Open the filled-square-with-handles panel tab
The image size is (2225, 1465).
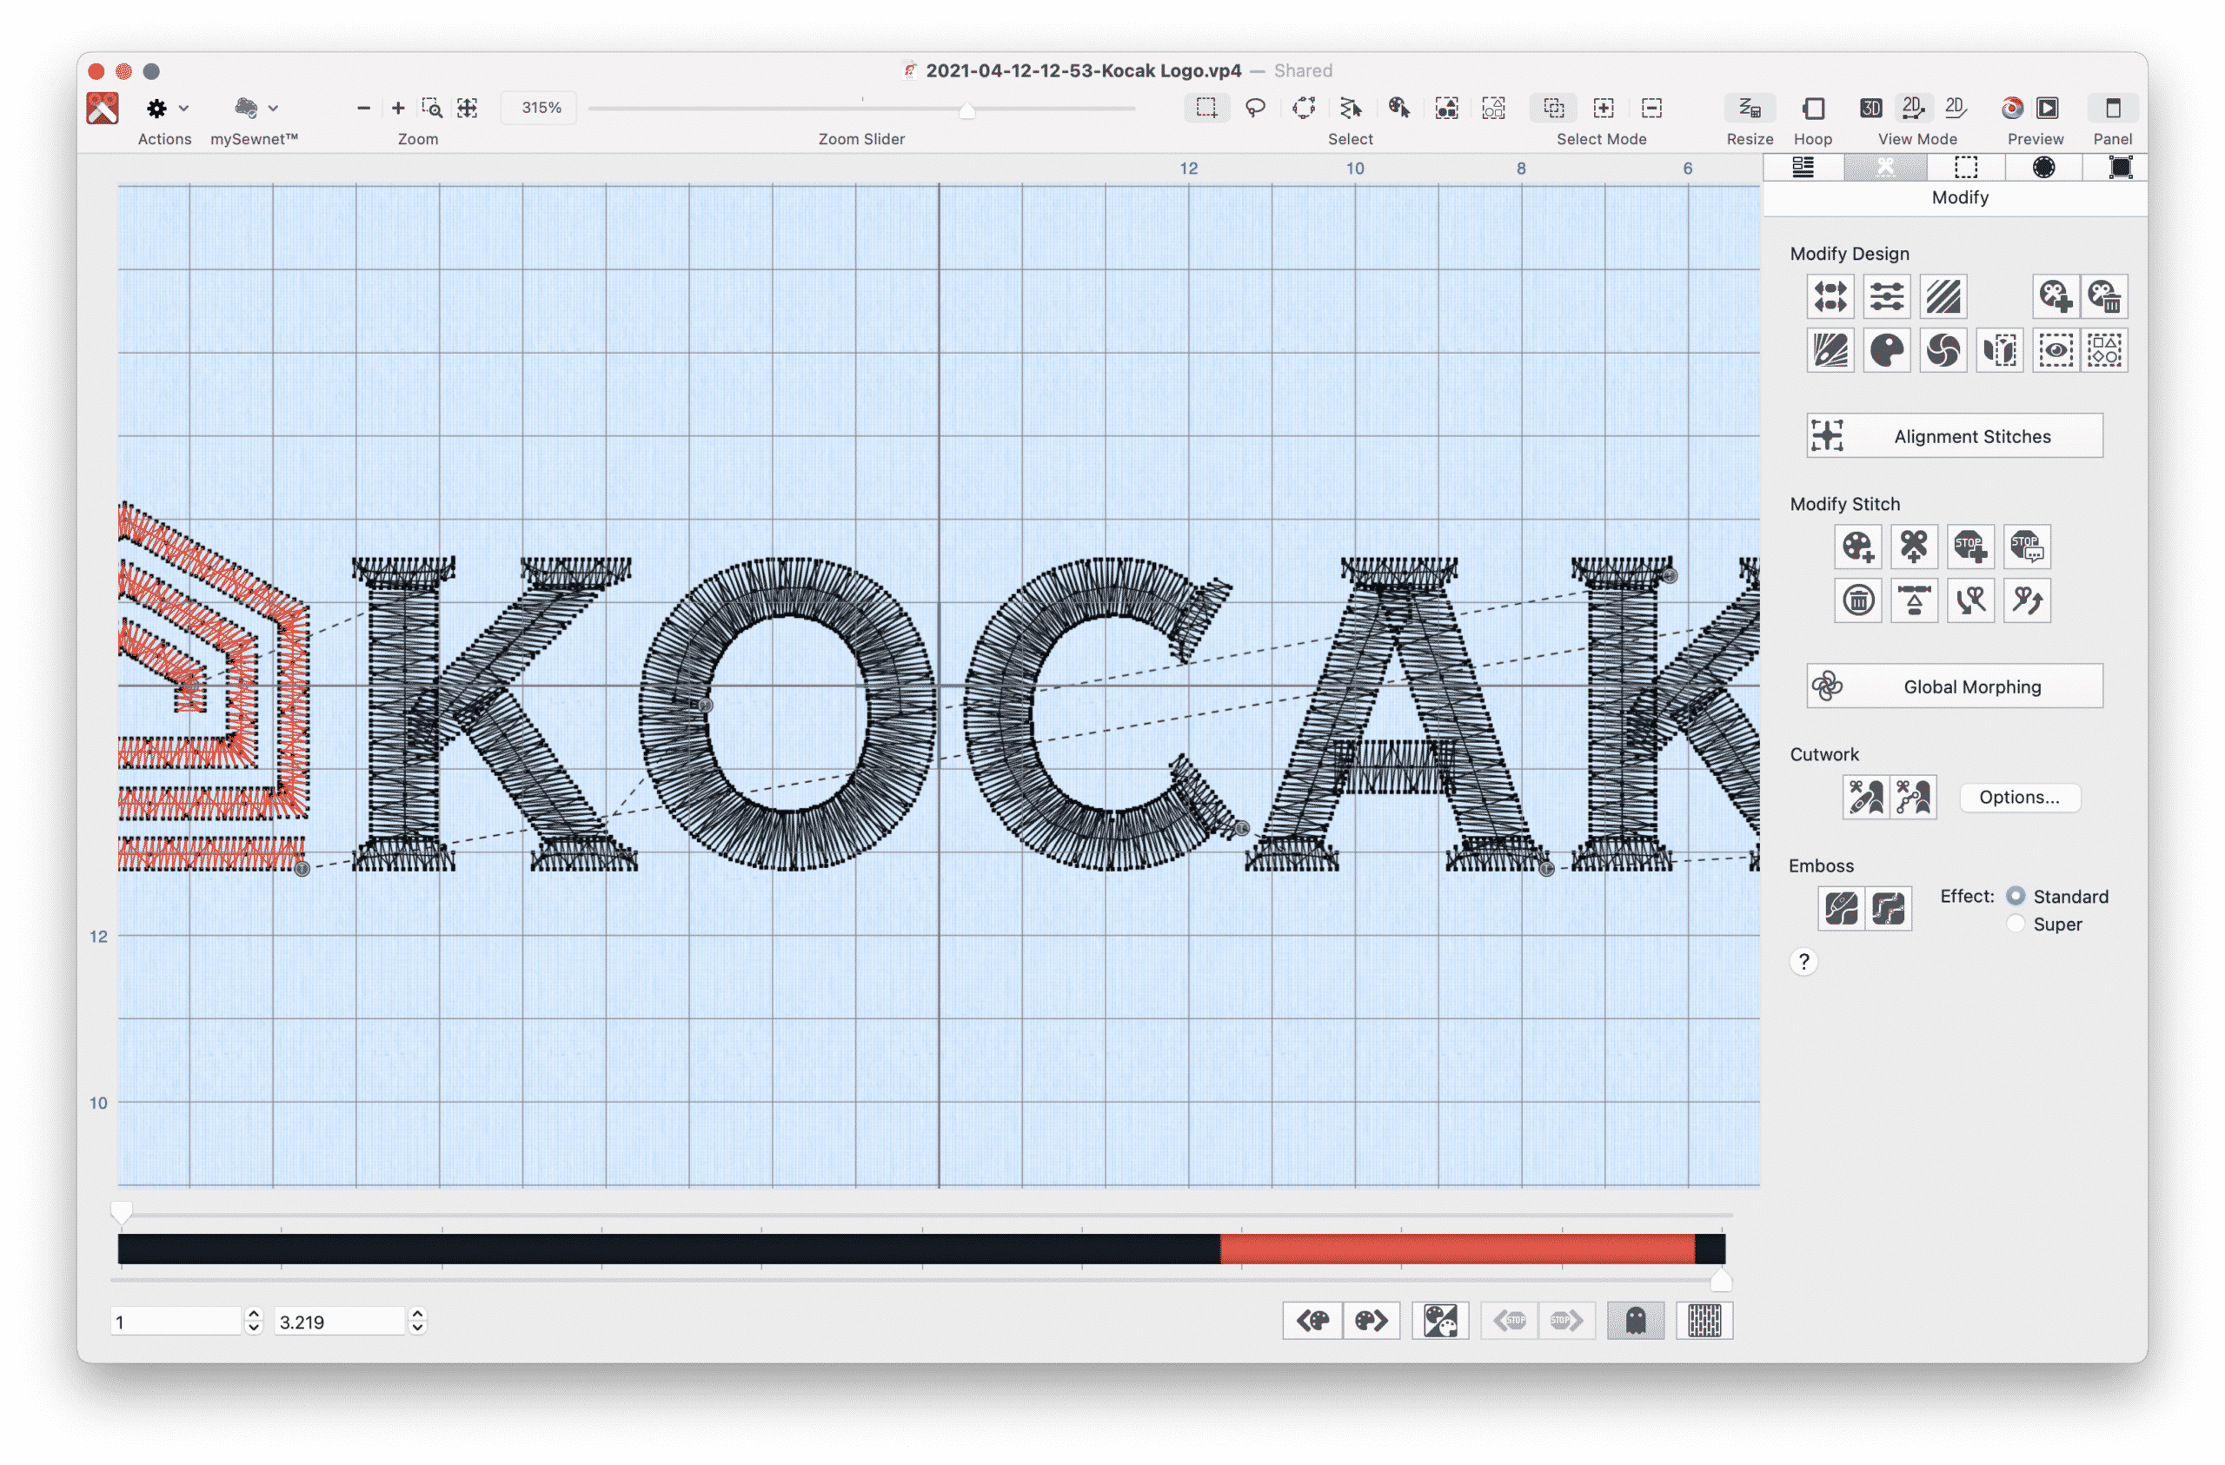click(2121, 168)
